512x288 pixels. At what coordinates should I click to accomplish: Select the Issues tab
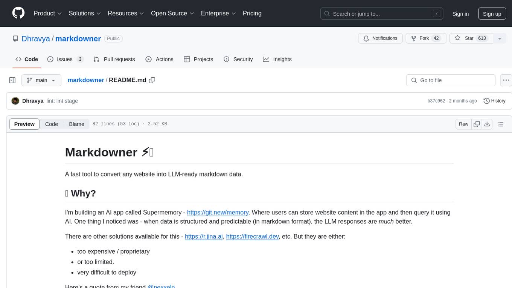coord(65,59)
